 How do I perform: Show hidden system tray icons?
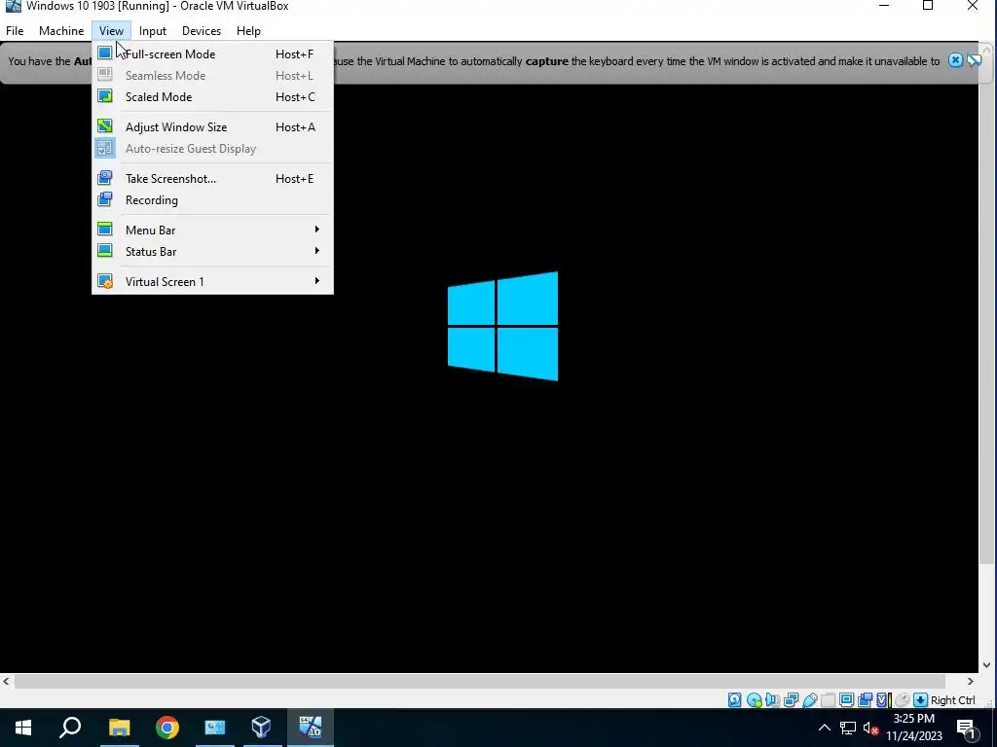[x=824, y=728]
